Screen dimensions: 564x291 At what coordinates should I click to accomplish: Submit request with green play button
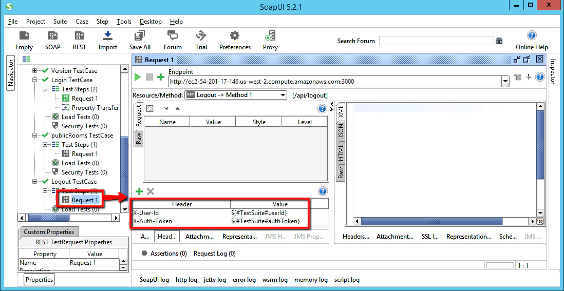[137, 77]
